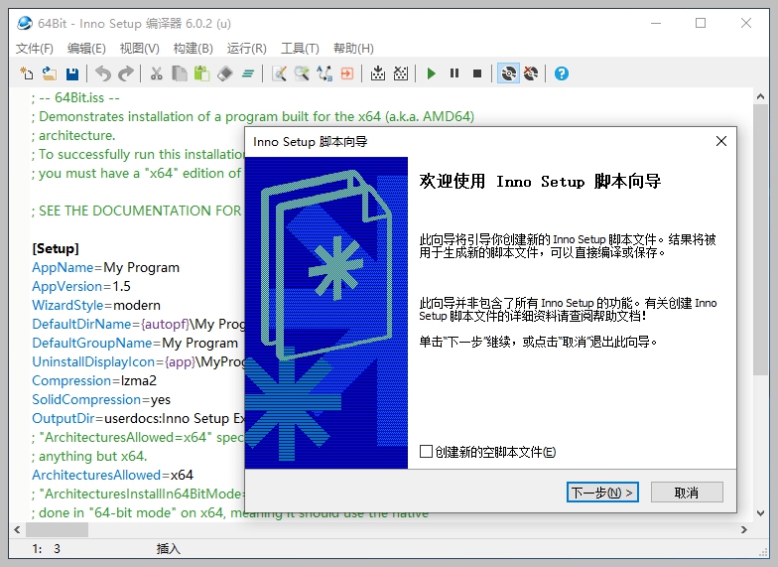Open Find via pencil magnifier icon
Image resolution: width=778 pixels, height=567 pixels.
pyautogui.click(x=279, y=73)
